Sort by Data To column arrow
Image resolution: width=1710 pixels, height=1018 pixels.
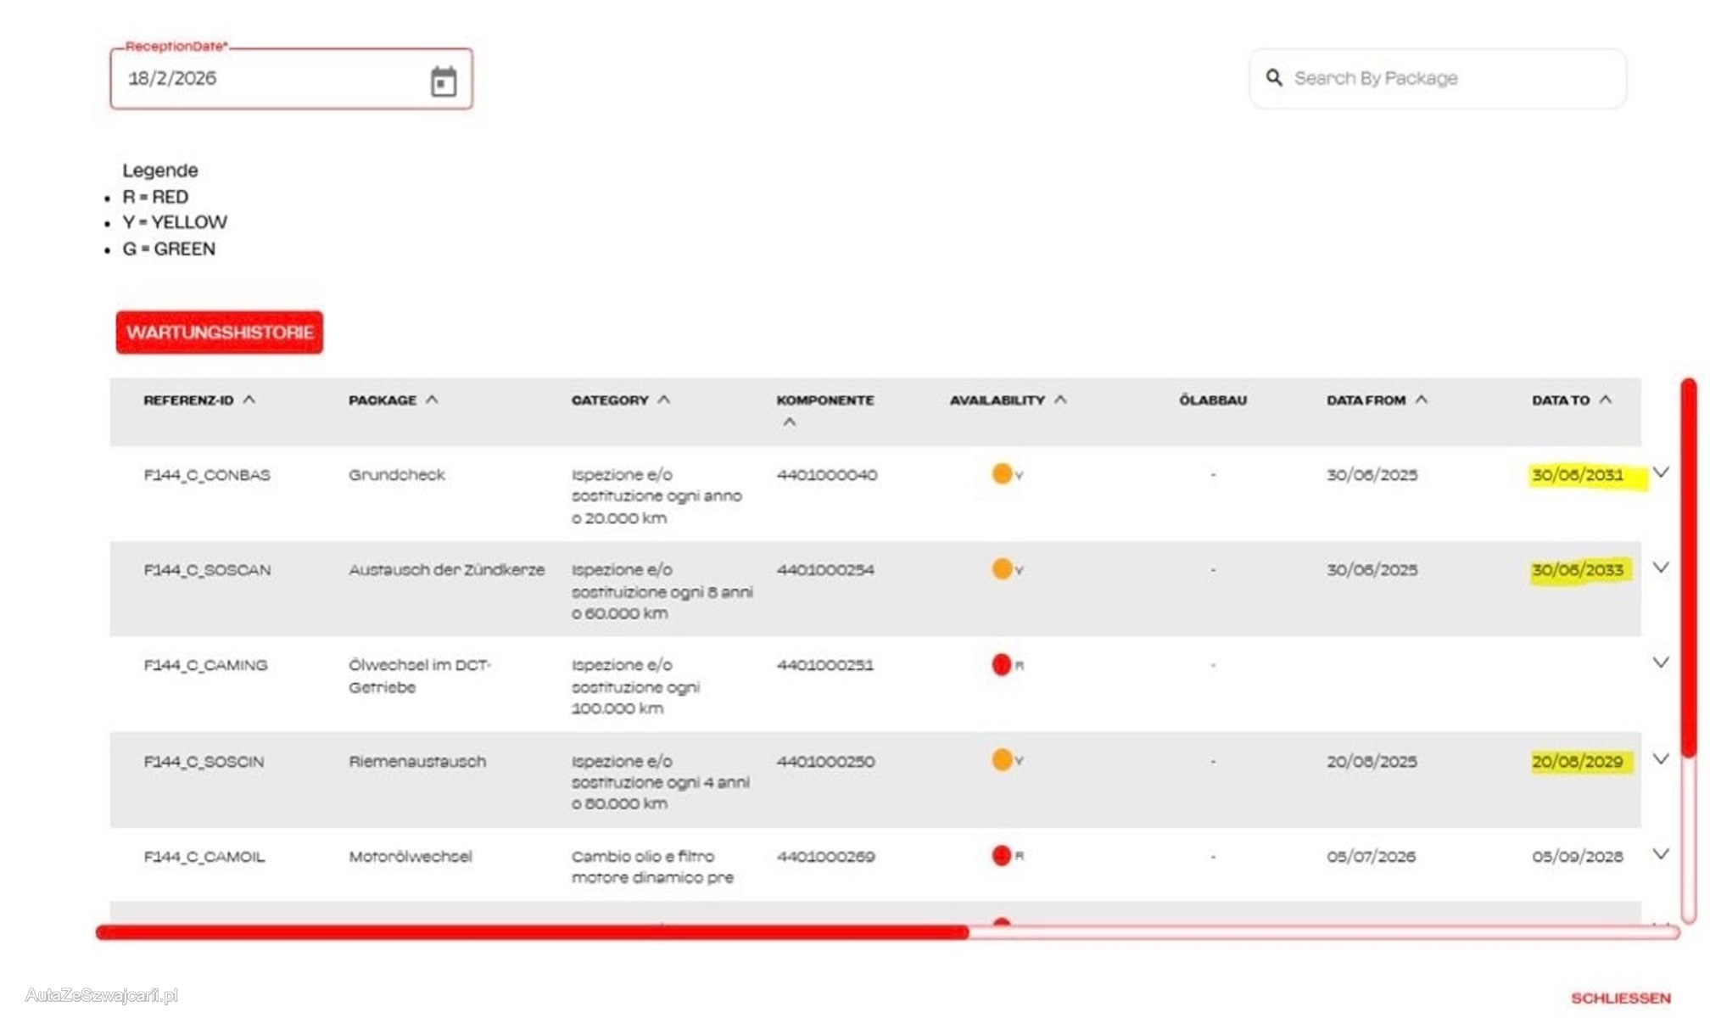1605,400
